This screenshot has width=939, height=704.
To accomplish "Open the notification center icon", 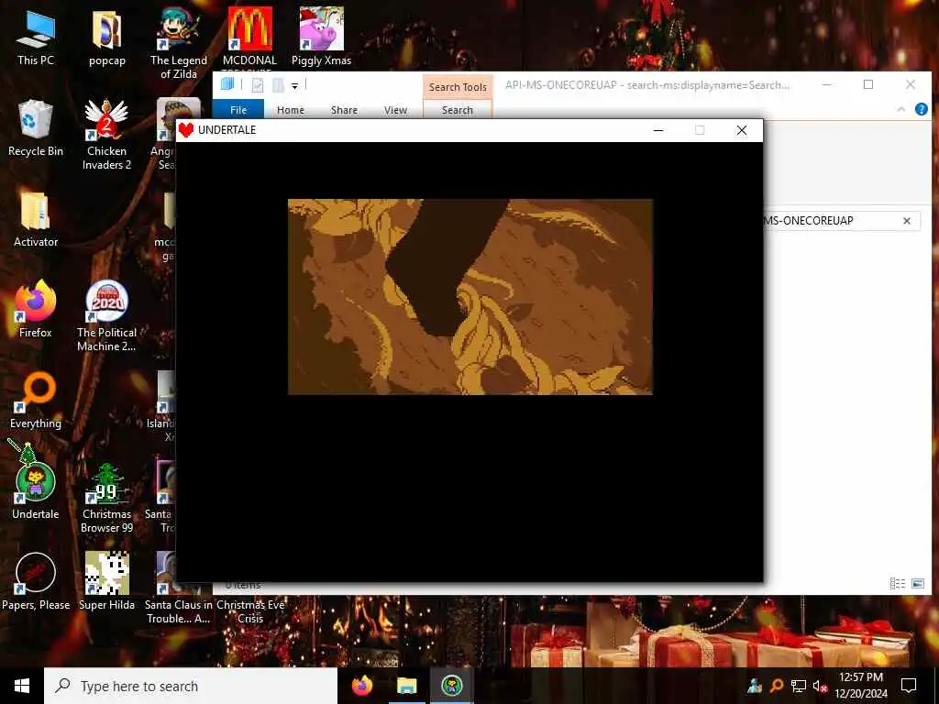I will (909, 686).
